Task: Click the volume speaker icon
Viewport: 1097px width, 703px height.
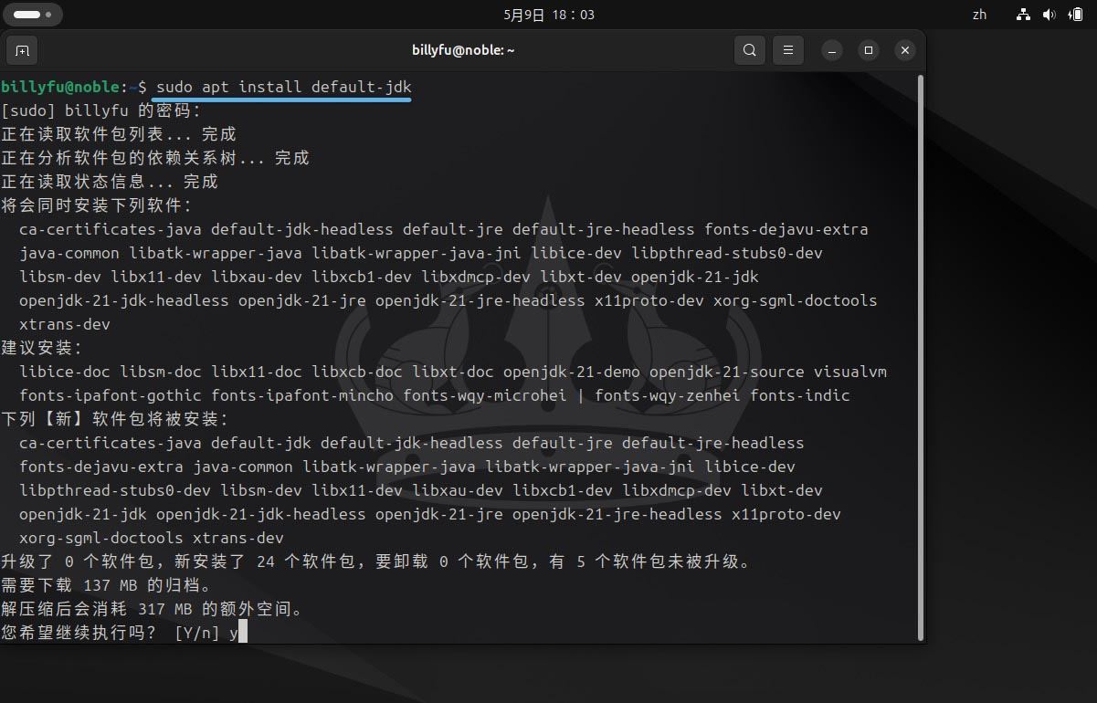Action: click(x=1049, y=15)
